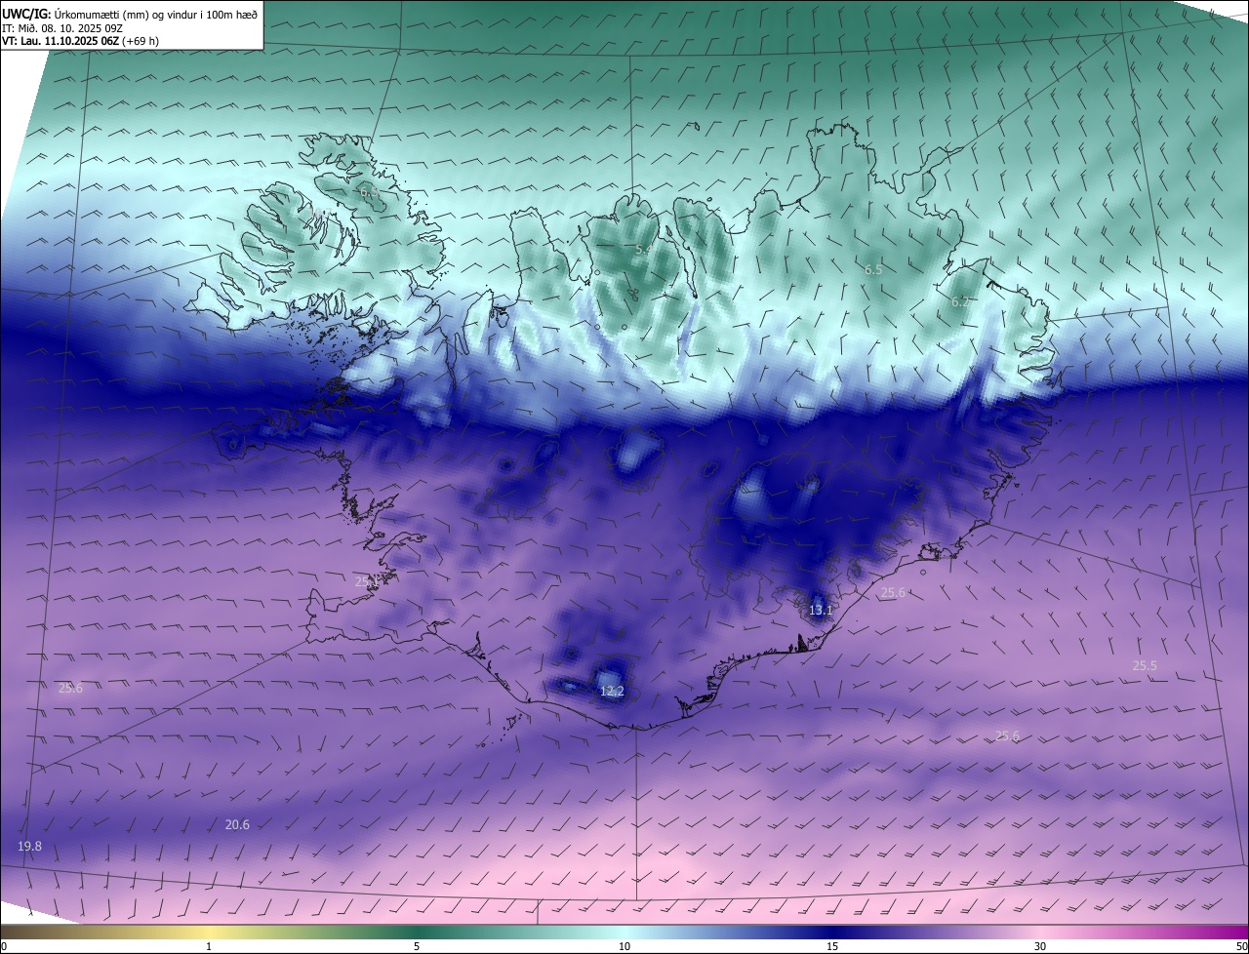Click the 5 tick on the color scale
This screenshot has width=1249, height=954.
[417, 947]
